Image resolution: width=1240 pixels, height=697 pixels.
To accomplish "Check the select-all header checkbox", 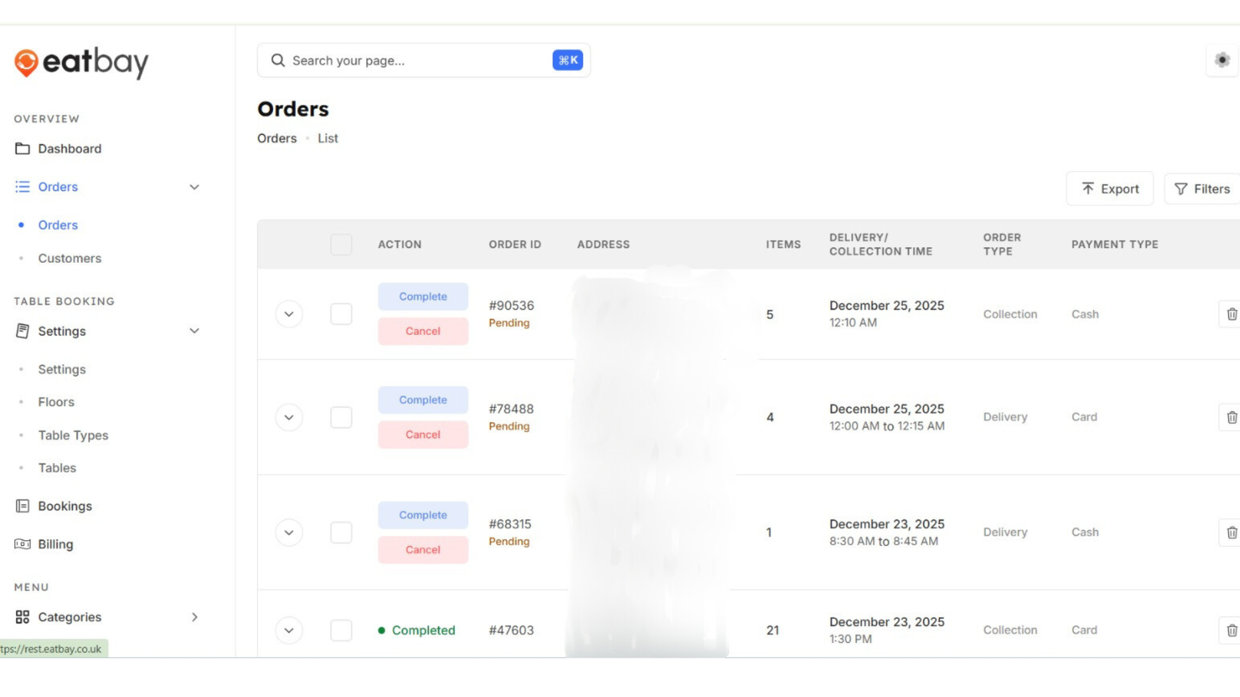I will point(341,245).
